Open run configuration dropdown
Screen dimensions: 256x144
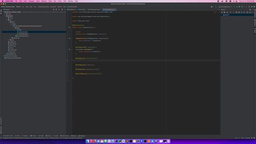(x=225, y=7)
